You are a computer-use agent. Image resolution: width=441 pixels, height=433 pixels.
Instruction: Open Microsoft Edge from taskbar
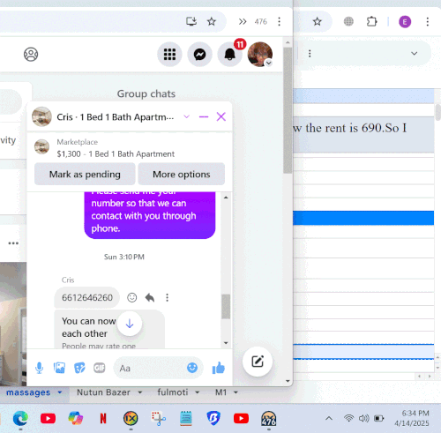click(20, 418)
